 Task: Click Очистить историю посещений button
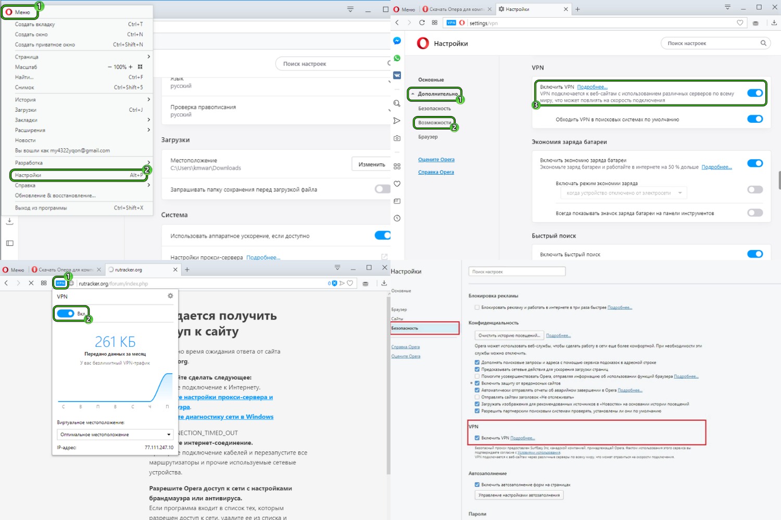point(509,335)
